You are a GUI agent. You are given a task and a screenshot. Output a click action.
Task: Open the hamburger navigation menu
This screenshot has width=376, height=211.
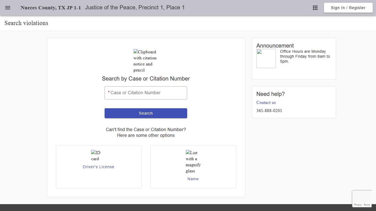[x=7, y=8]
